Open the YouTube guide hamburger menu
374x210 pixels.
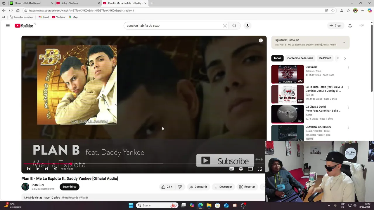pyautogui.click(x=8, y=26)
